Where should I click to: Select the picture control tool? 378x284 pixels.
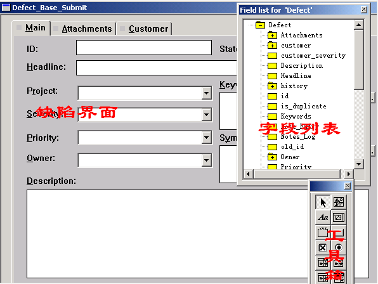(x=339, y=202)
